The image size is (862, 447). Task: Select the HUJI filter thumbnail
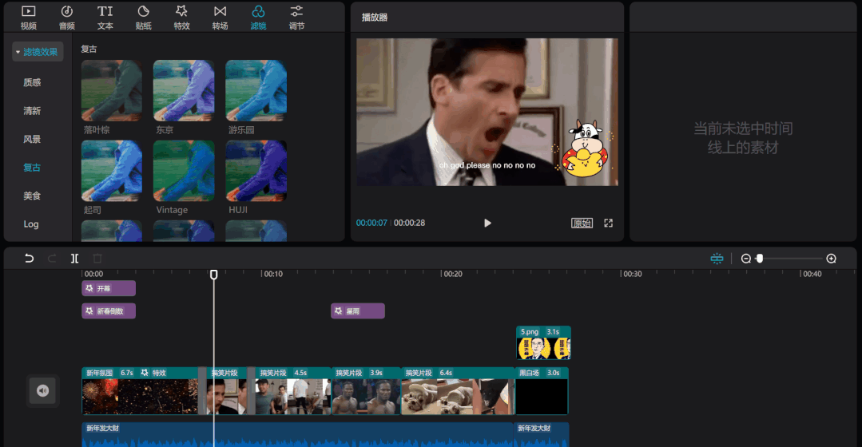256,171
